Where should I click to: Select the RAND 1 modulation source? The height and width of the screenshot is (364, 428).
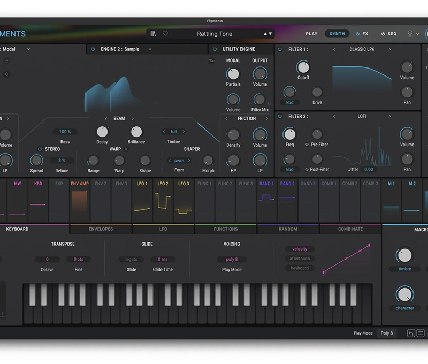(x=266, y=200)
